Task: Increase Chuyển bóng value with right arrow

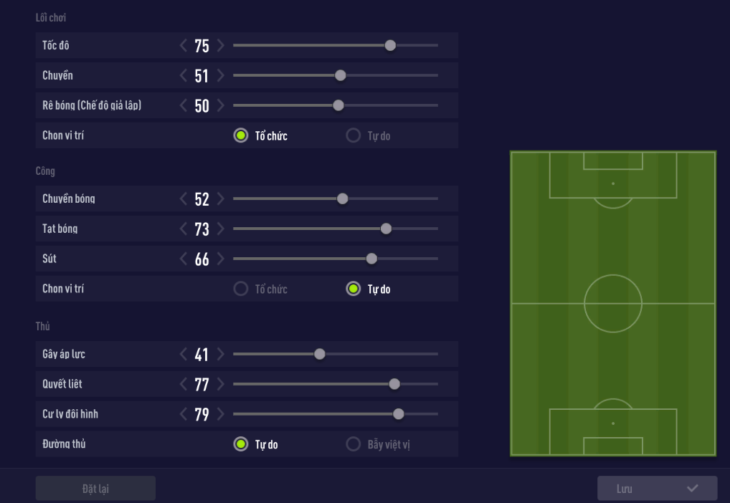Action: point(220,199)
